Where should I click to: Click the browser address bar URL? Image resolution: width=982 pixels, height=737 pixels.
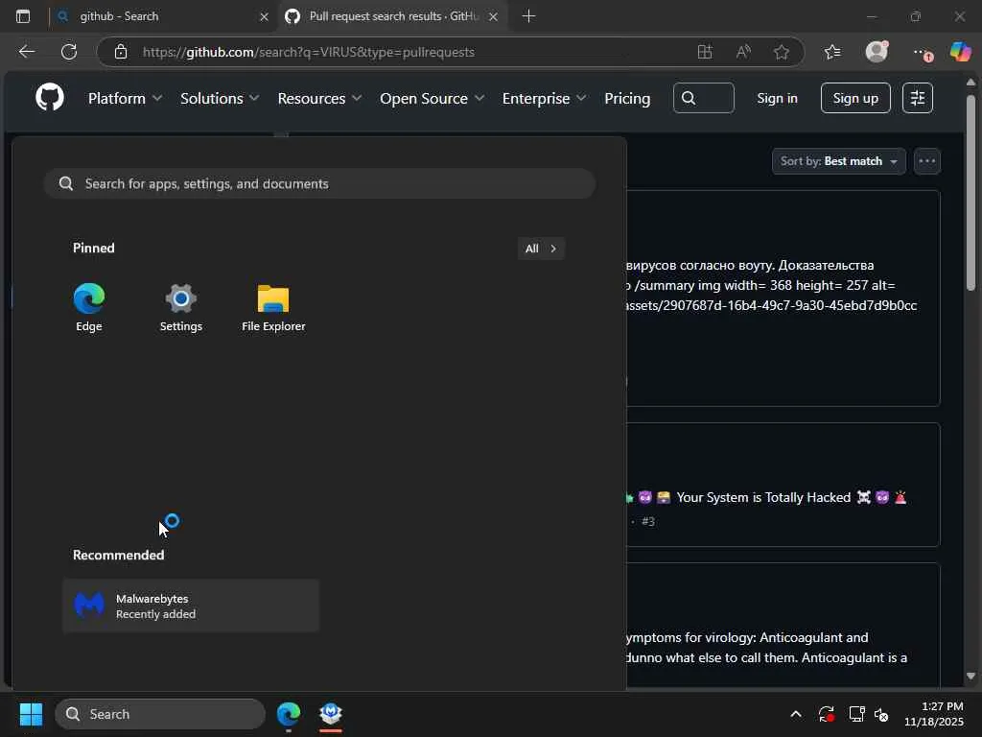(x=308, y=52)
